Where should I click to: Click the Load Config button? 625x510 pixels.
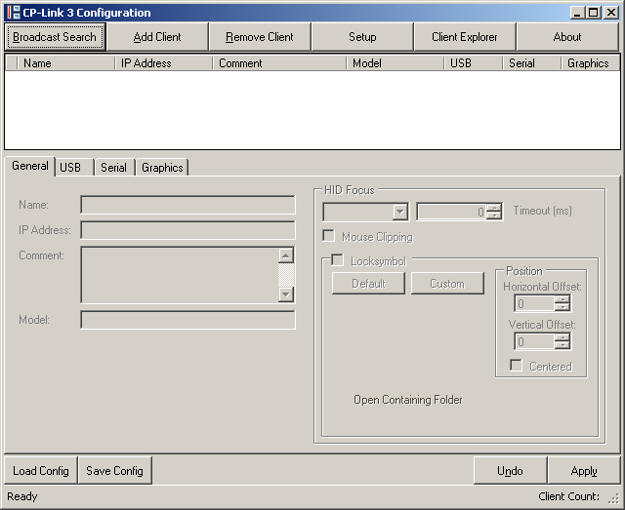click(41, 471)
